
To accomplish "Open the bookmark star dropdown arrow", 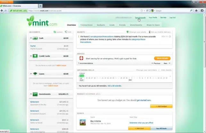I will (x=144, y=11).
